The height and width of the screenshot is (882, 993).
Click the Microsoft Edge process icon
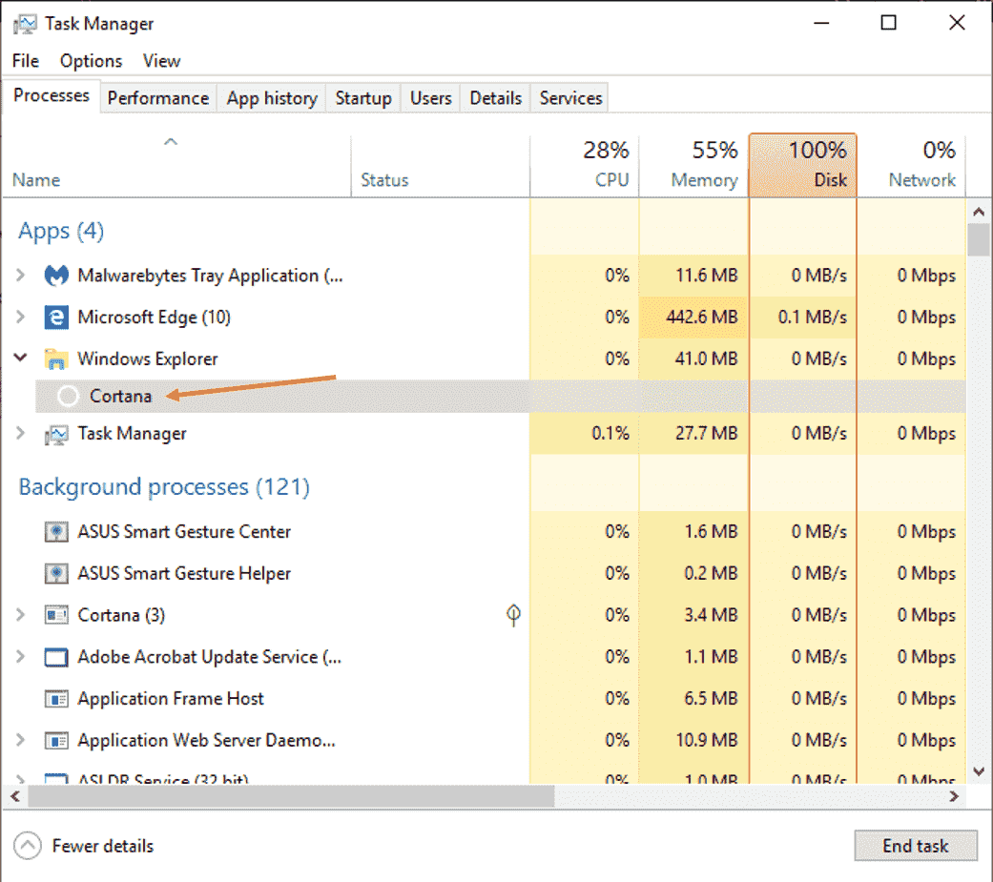(56, 318)
